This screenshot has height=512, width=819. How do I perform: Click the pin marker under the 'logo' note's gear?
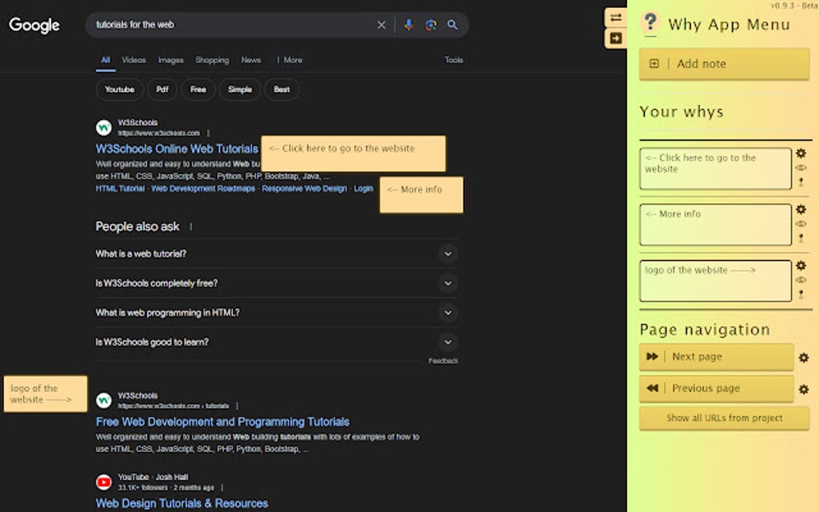coord(801,293)
